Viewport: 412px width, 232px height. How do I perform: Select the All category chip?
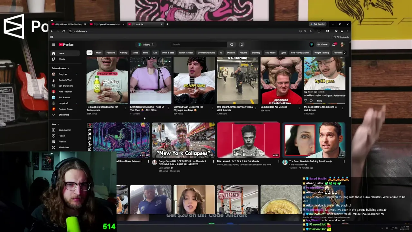click(x=89, y=53)
